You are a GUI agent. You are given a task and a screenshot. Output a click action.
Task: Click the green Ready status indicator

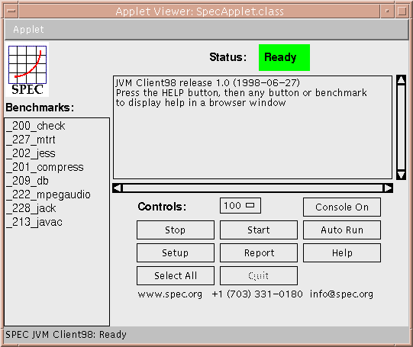284,57
